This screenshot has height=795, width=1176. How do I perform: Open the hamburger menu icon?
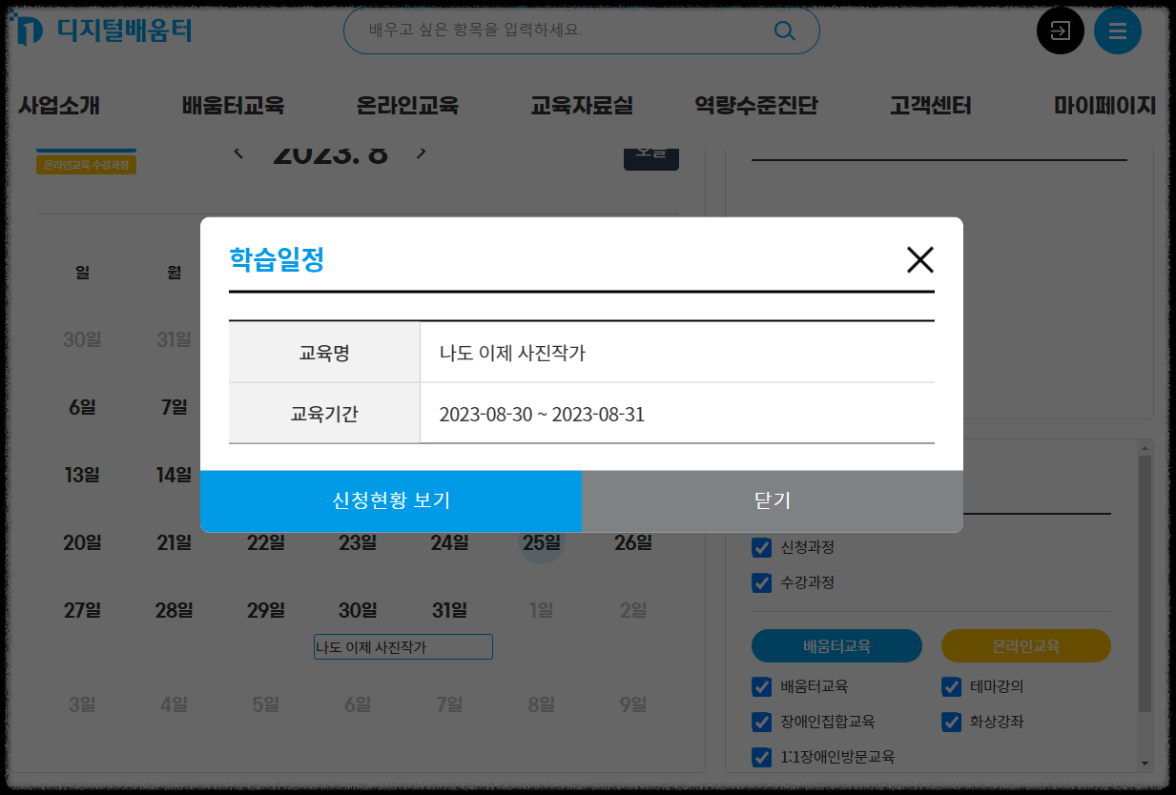pos(1118,31)
